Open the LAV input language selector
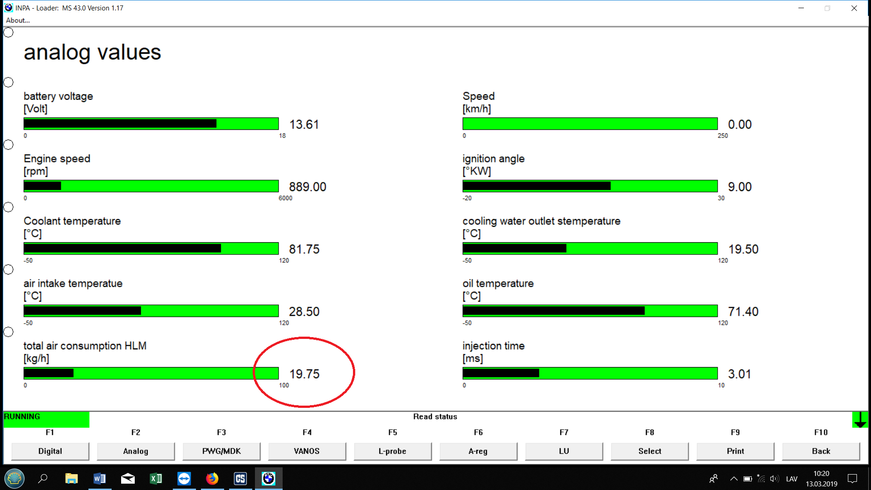Viewport: 871px width, 490px height. pos(792,479)
